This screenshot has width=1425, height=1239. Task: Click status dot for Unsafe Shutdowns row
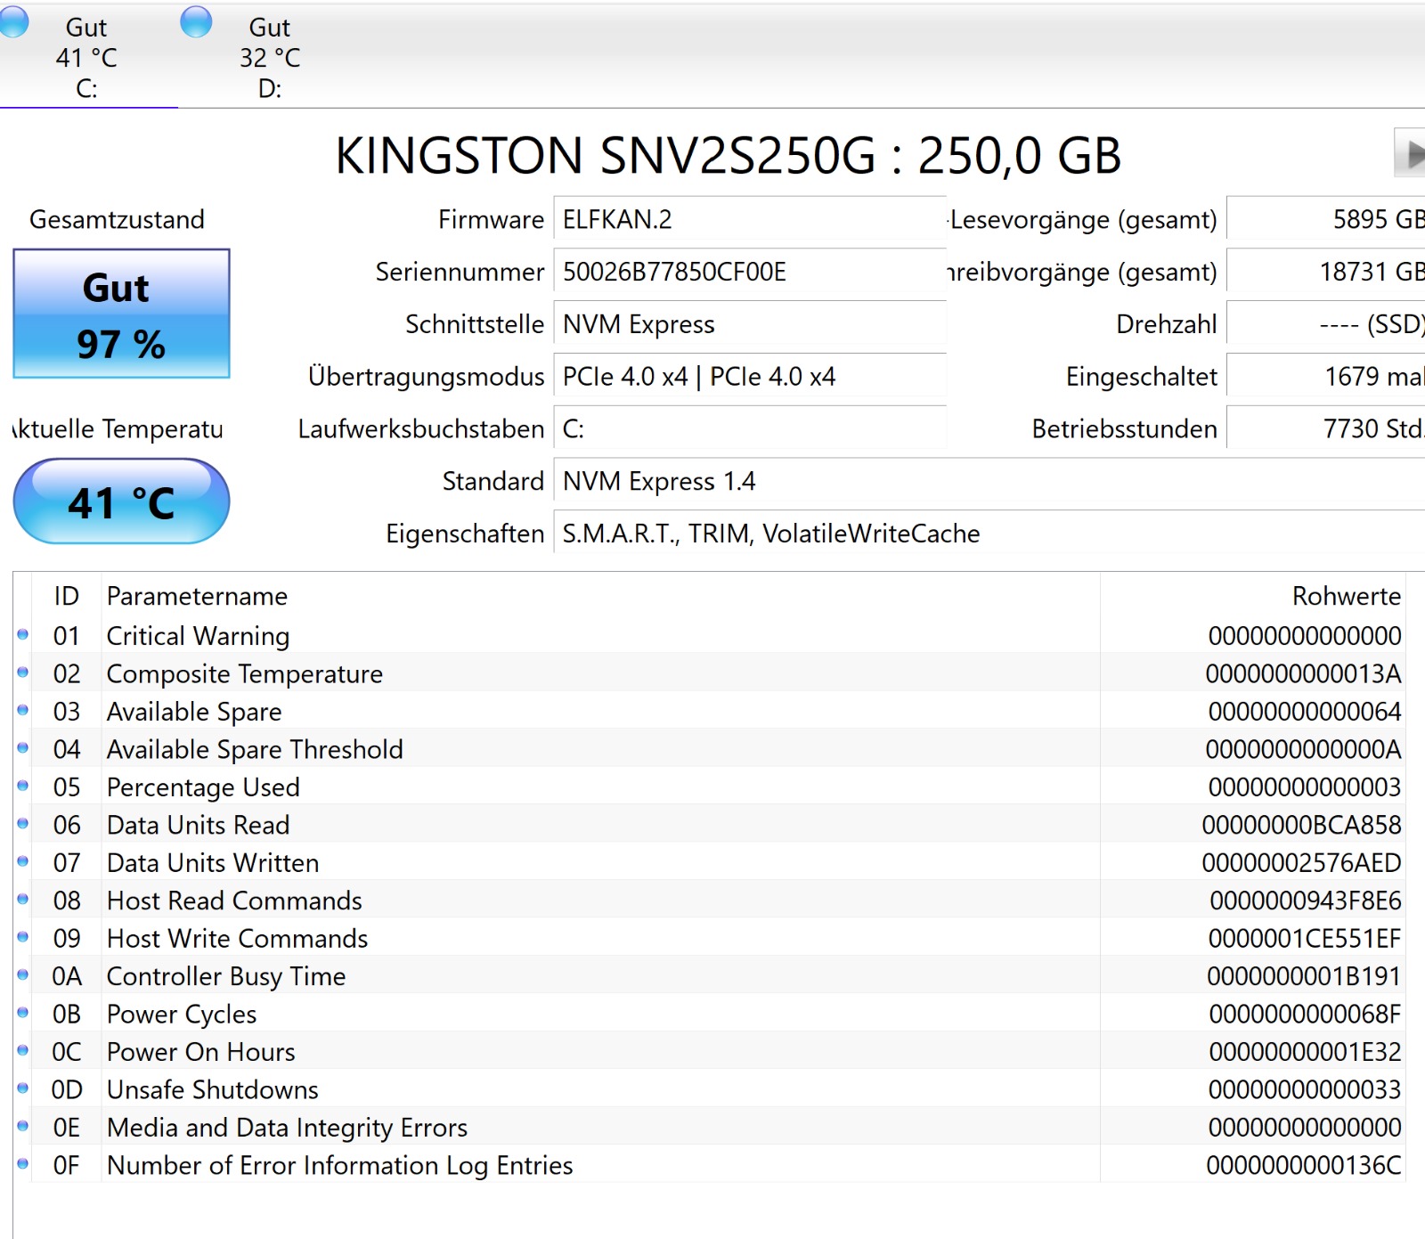(23, 1088)
